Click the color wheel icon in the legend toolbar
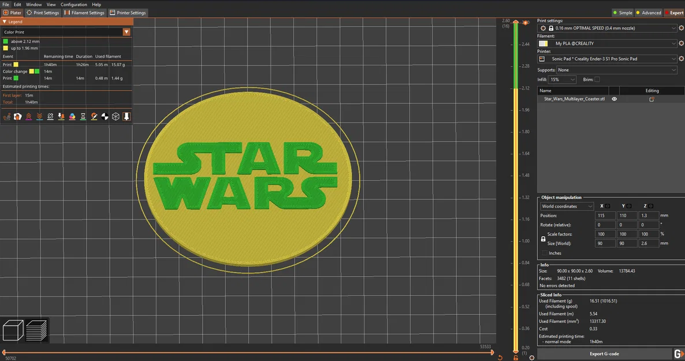 pos(71,116)
